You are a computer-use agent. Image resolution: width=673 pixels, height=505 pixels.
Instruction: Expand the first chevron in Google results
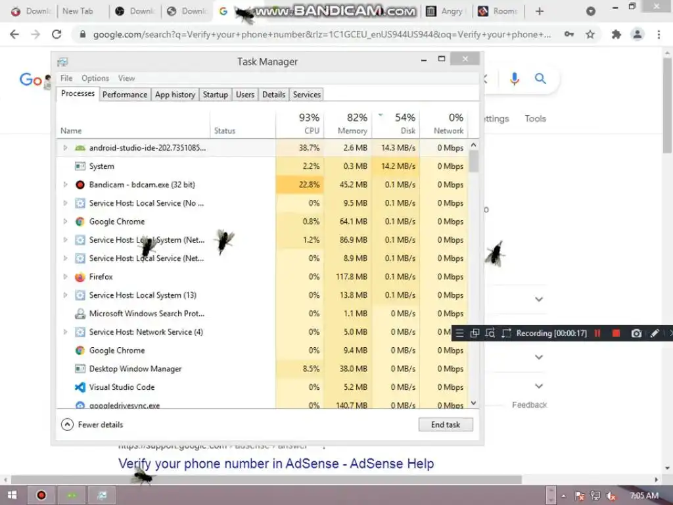point(539,299)
